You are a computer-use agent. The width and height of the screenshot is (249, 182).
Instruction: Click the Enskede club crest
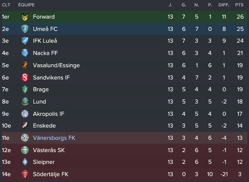pos(25,126)
